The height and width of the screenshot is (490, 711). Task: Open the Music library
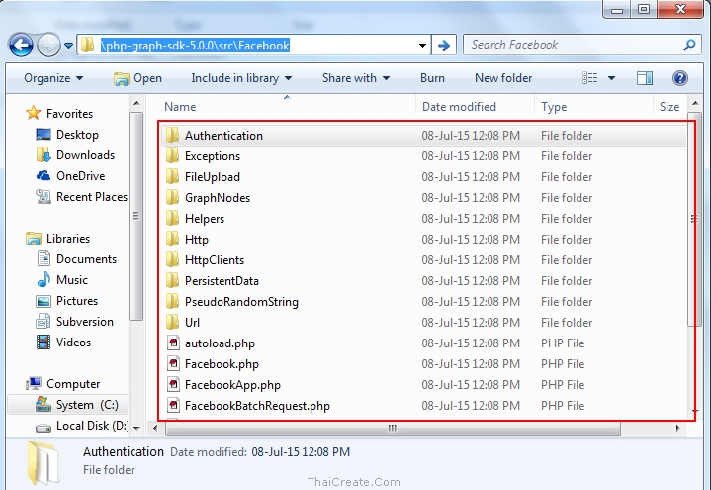click(61, 280)
